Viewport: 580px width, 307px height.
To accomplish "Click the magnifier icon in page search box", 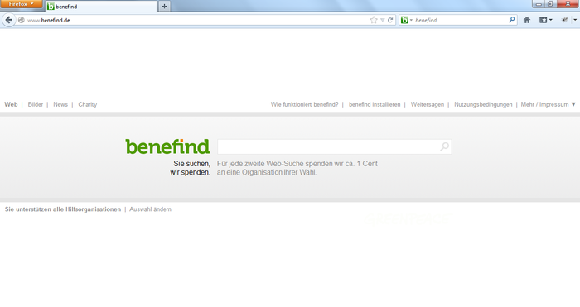I will (445, 146).
